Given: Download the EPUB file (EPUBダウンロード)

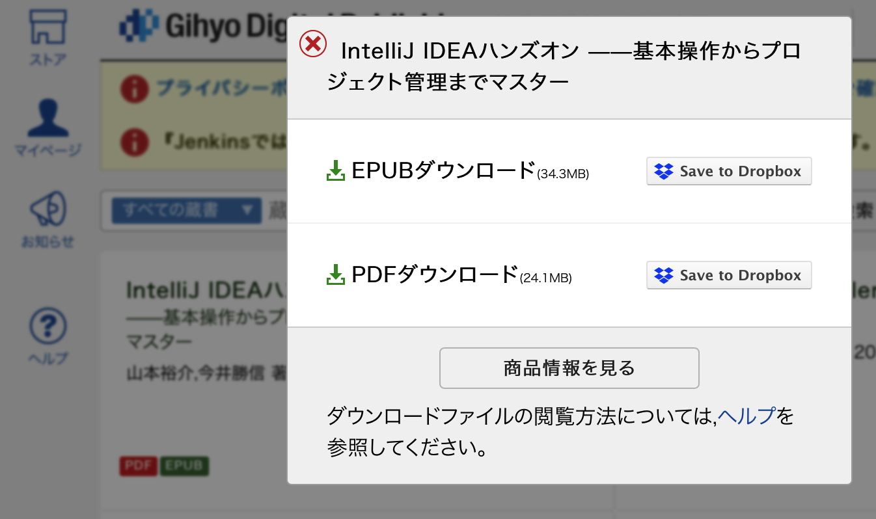Looking at the screenshot, I should tap(443, 171).
